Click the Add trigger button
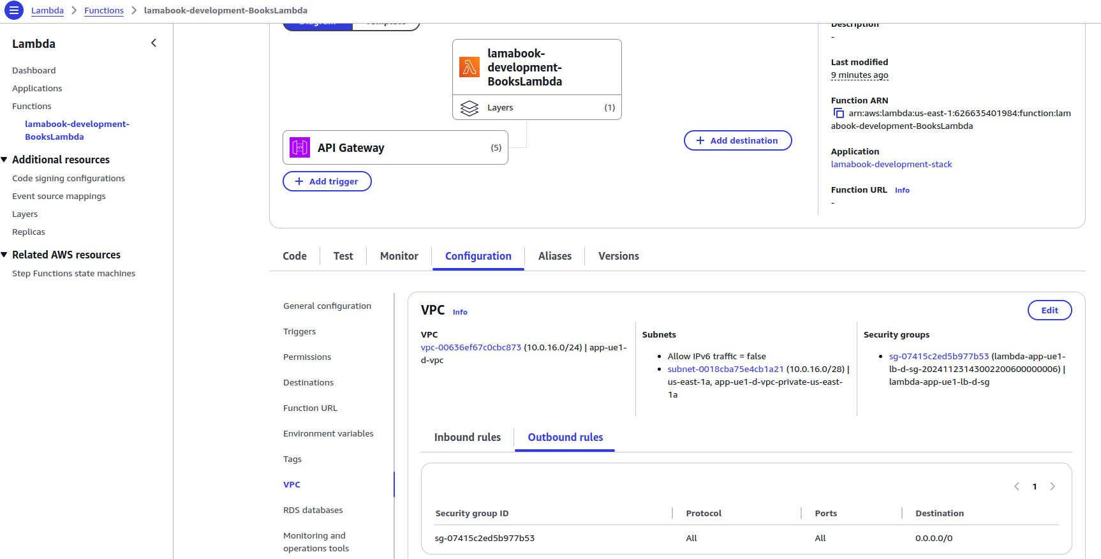1101x559 pixels. [x=327, y=181]
